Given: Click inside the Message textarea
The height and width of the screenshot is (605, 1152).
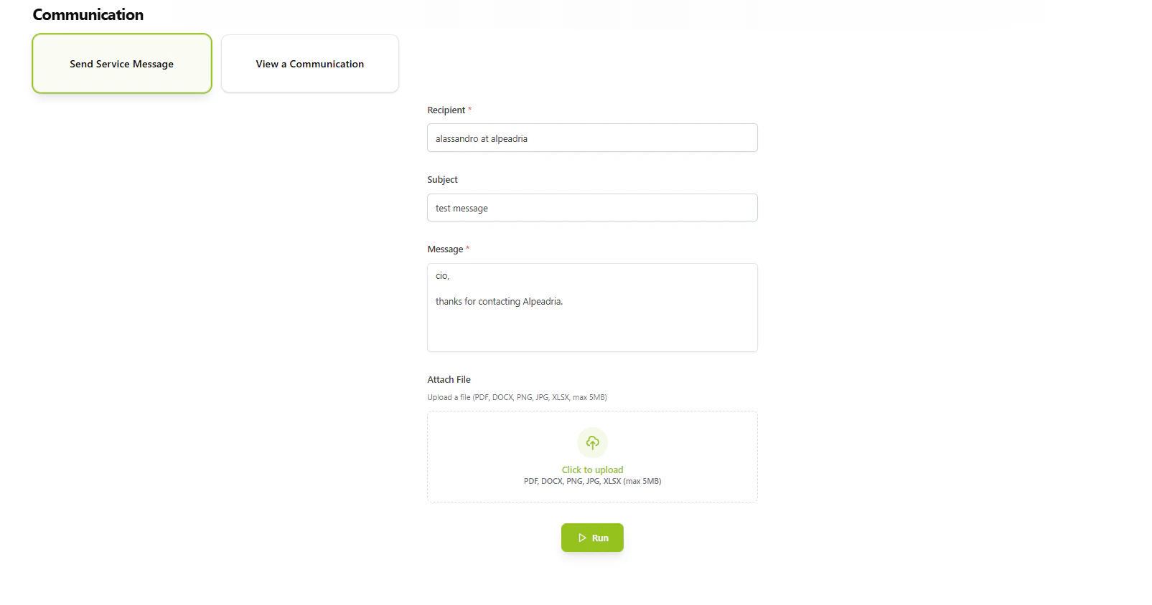Looking at the screenshot, I should pyautogui.click(x=591, y=308).
